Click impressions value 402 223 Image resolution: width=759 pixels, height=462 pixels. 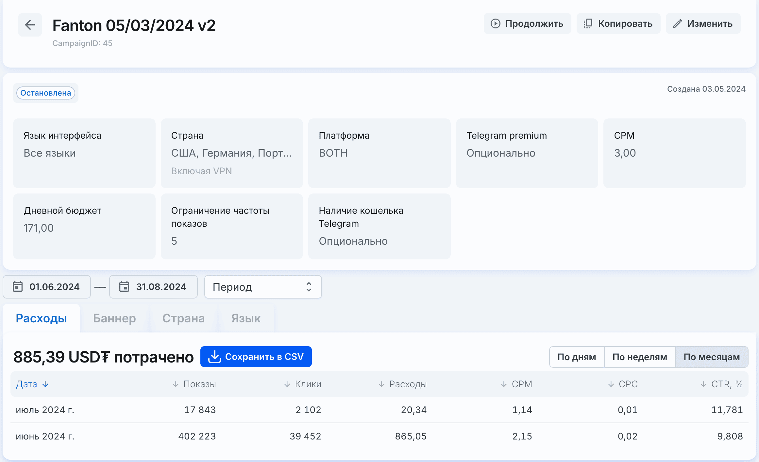[197, 436]
